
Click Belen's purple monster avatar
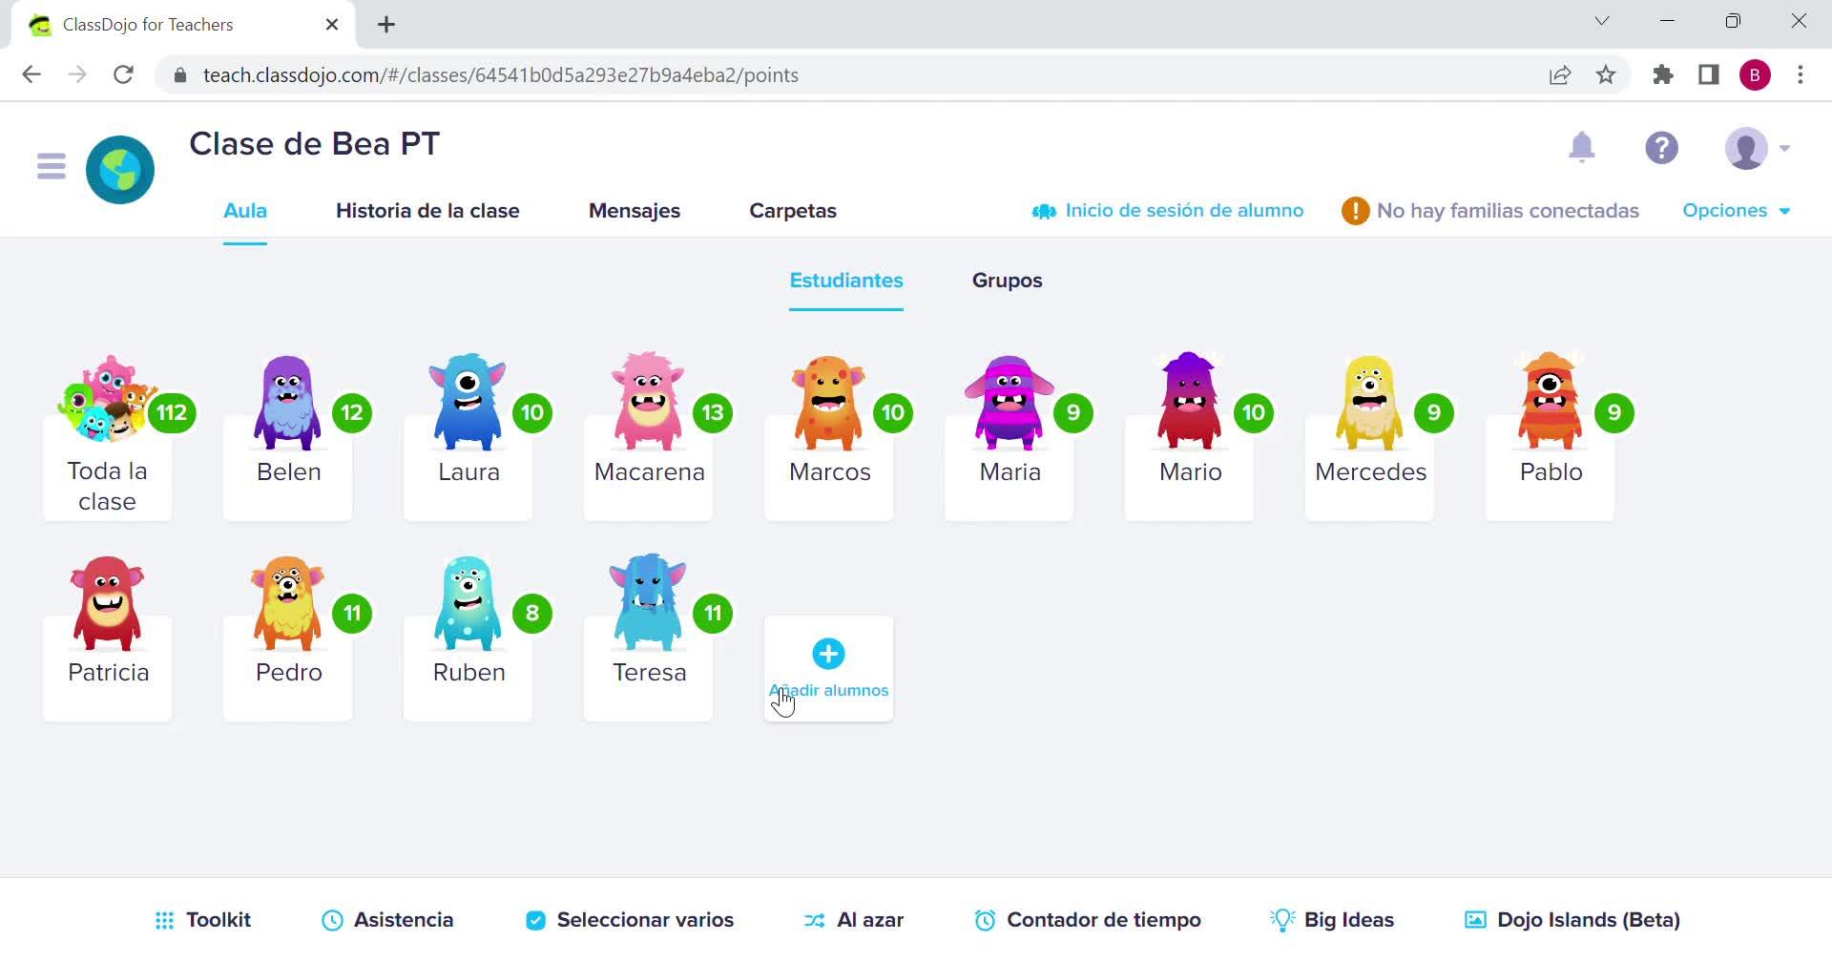287,403
